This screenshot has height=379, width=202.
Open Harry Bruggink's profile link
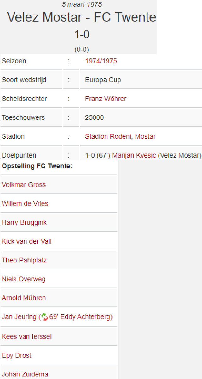(x=24, y=223)
